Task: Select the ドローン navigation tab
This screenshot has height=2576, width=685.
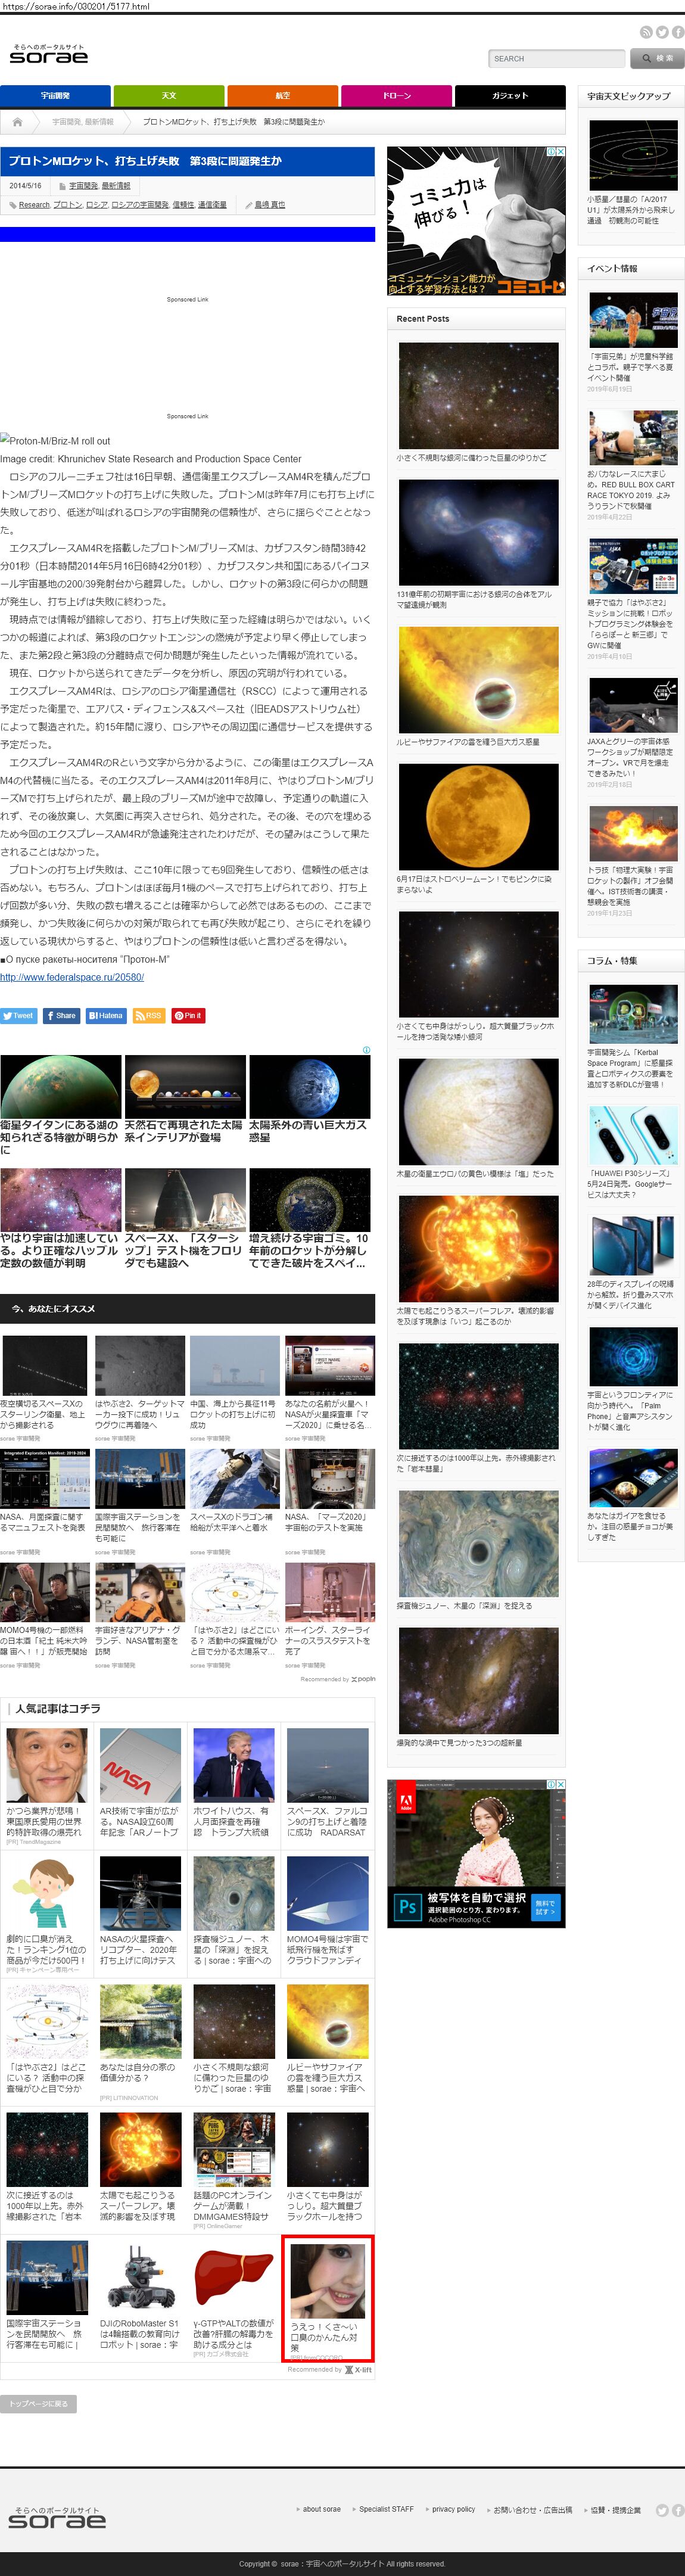Action: [x=396, y=96]
